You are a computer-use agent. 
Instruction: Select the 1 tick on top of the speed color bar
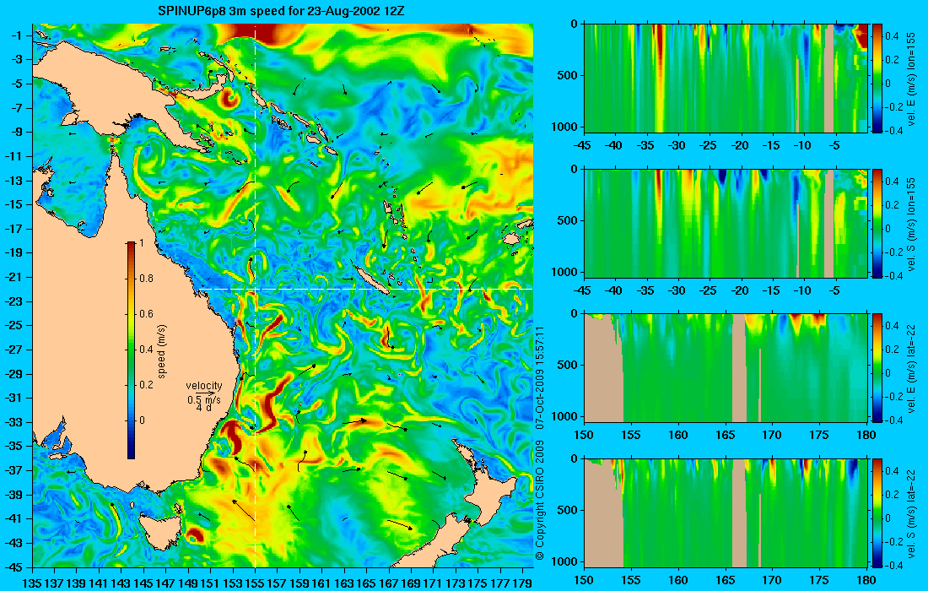[x=141, y=243]
